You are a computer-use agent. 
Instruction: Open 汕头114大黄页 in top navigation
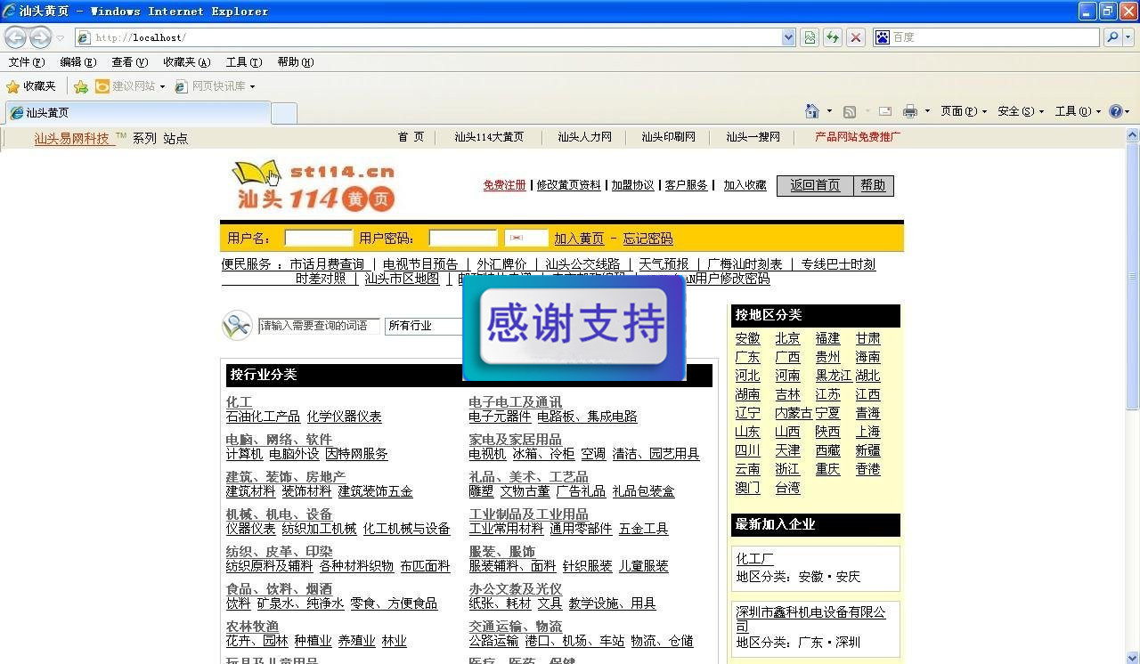click(x=489, y=137)
